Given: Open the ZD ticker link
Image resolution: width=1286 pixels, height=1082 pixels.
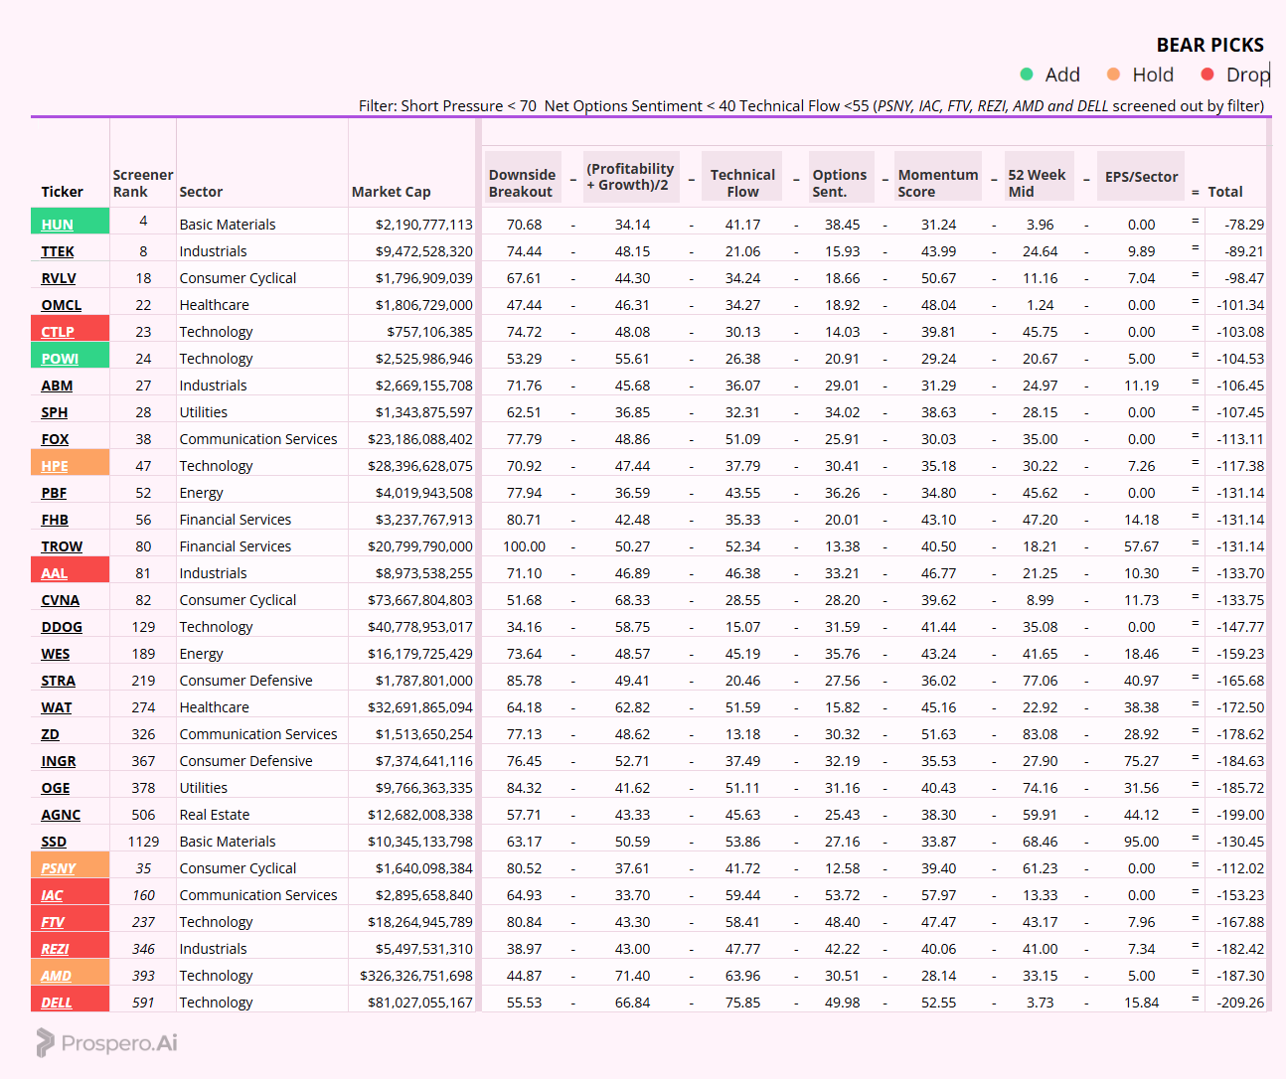Looking at the screenshot, I should 51,734.
